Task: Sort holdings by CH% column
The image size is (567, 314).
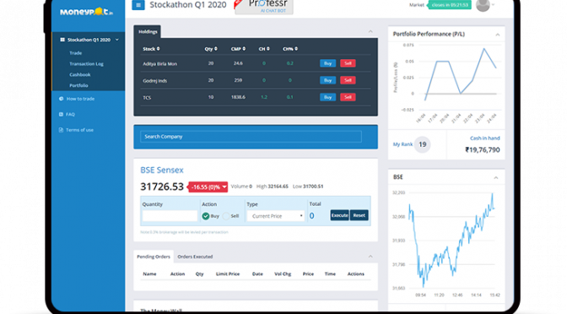Action: pyautogui.click(x=290, y=49)
